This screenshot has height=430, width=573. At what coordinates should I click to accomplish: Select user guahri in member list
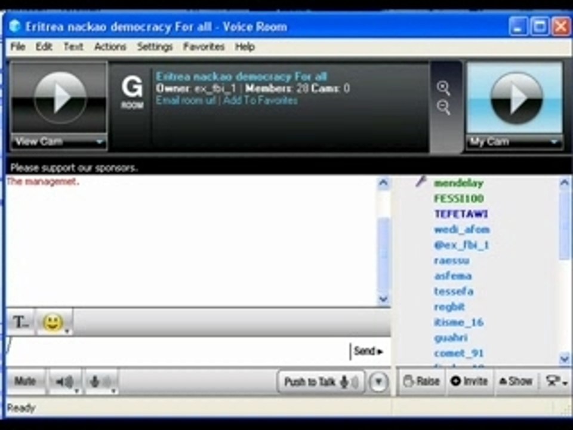click(x=451, y=338)
